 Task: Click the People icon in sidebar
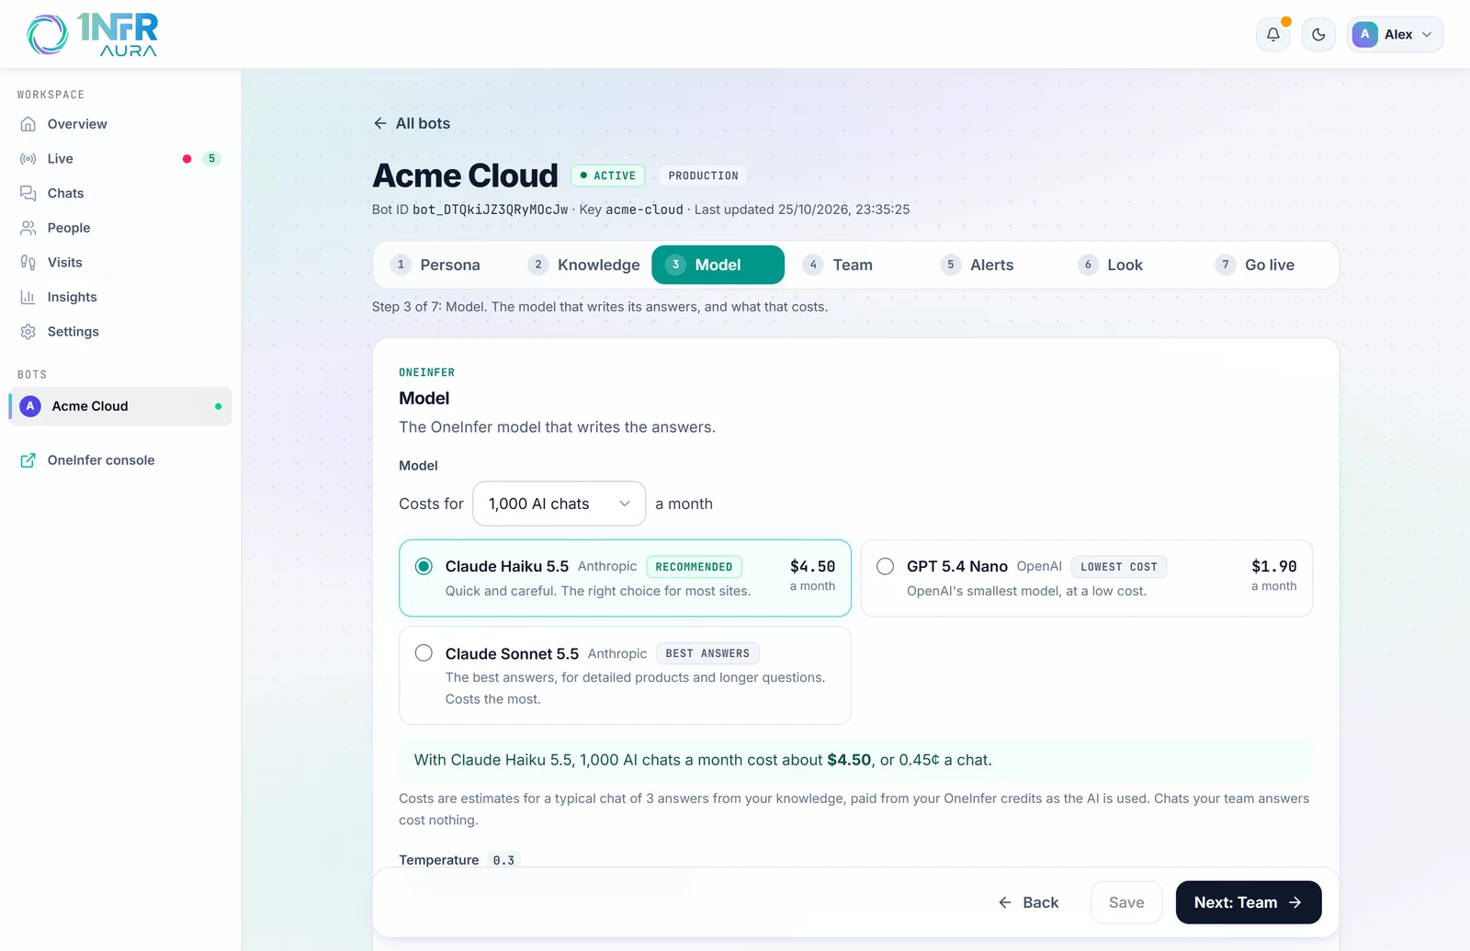28,228
